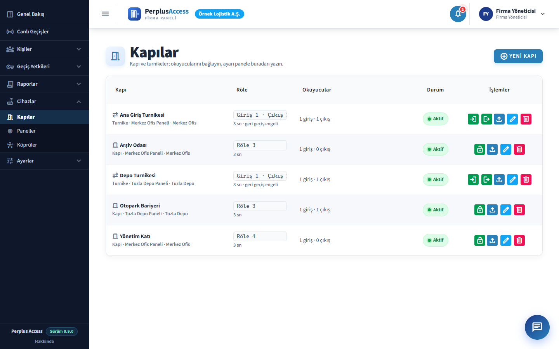Image resolution: width=559 pixels, height=349 pixels.
Task: Click the Aktif status of Arşiv Odası
Action: (x=436, y=149)
